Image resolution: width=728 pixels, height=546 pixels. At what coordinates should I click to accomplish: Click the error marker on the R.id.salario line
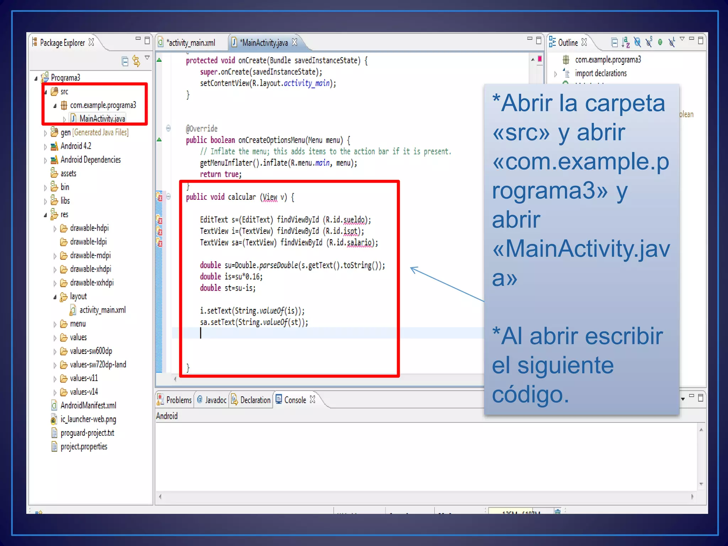[x=159, y=242]
